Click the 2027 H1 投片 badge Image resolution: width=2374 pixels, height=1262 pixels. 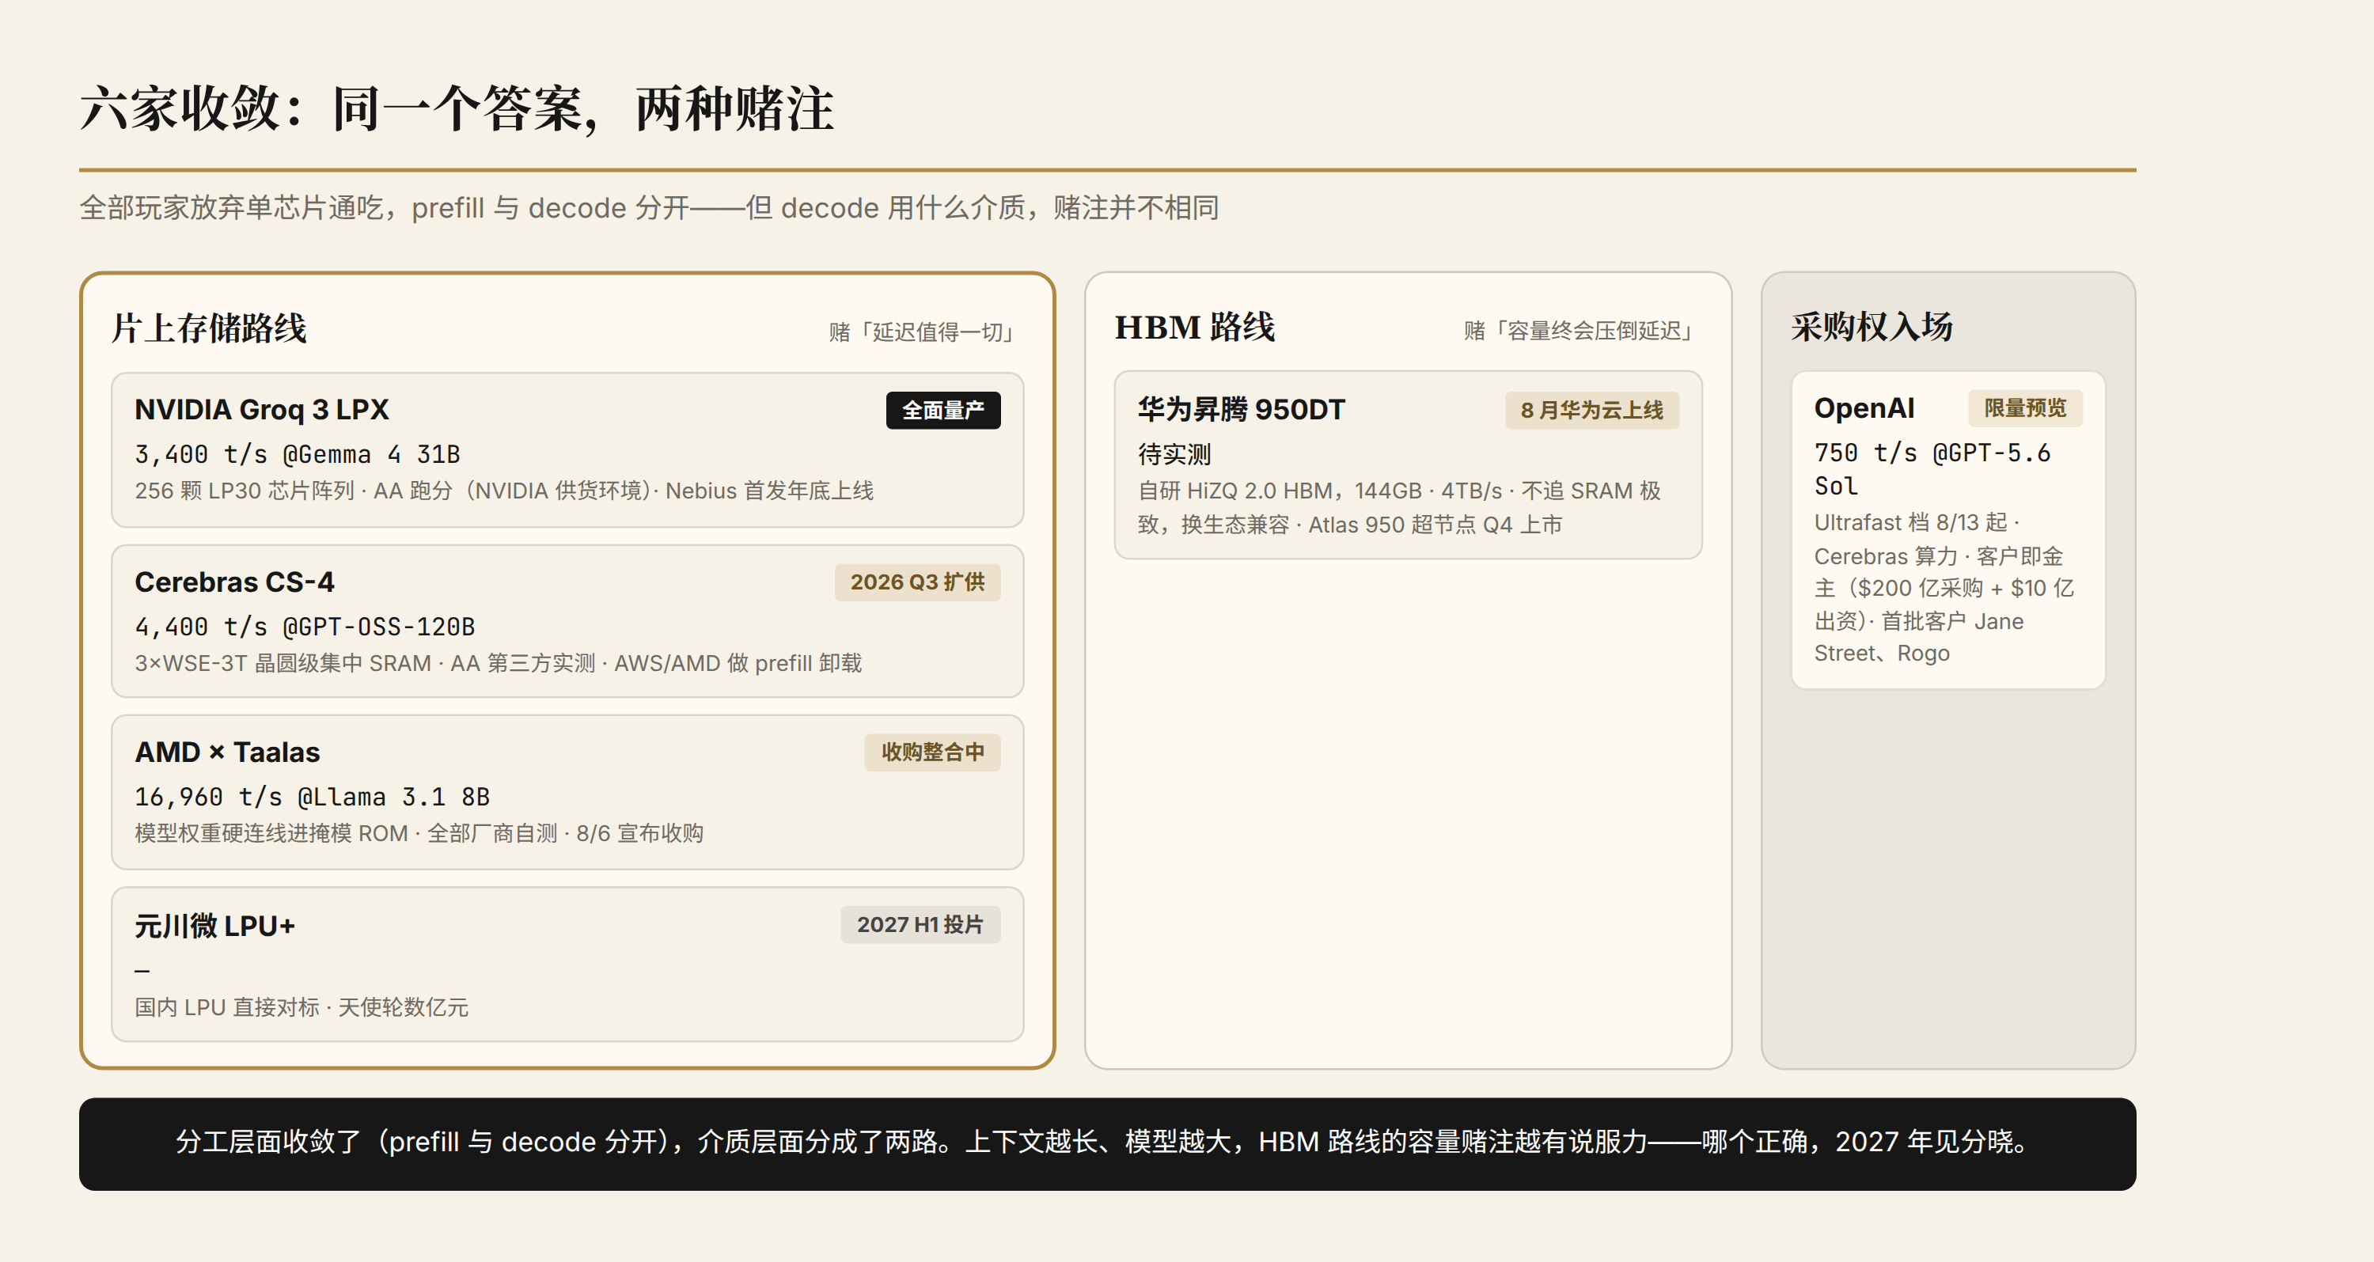point(920,925)
